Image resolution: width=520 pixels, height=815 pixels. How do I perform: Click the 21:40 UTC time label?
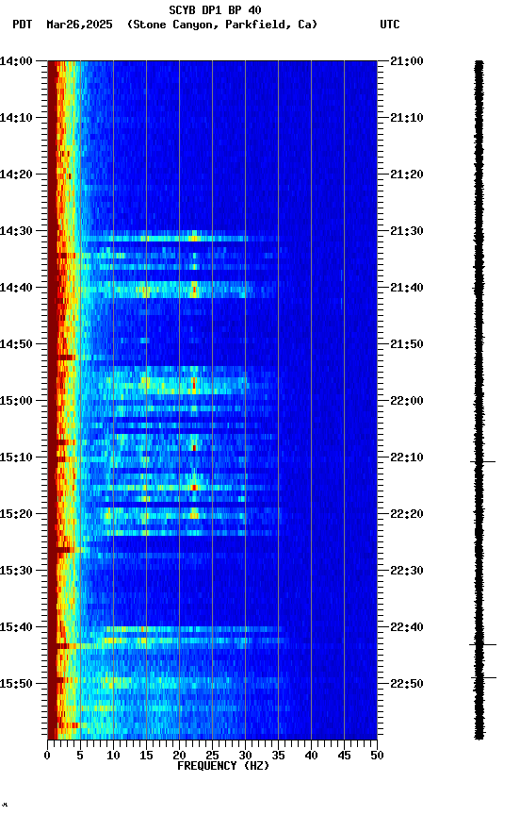pyautogui.click(x=407, y=288)
